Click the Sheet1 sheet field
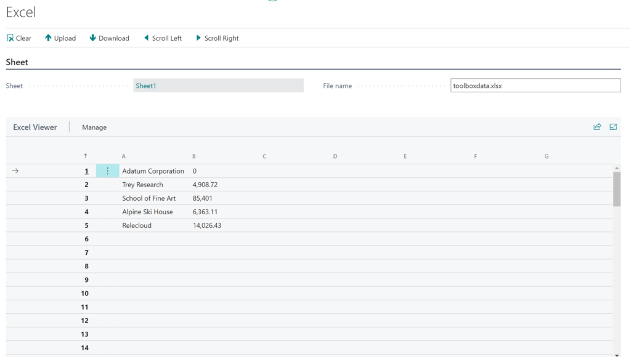This screenshot has height=357, width=631. click(219, 86)
